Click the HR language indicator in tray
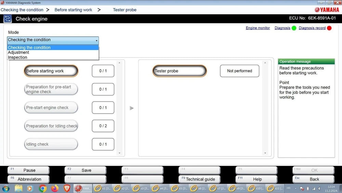This screenshot has width=342, height=193. [289, 188]
